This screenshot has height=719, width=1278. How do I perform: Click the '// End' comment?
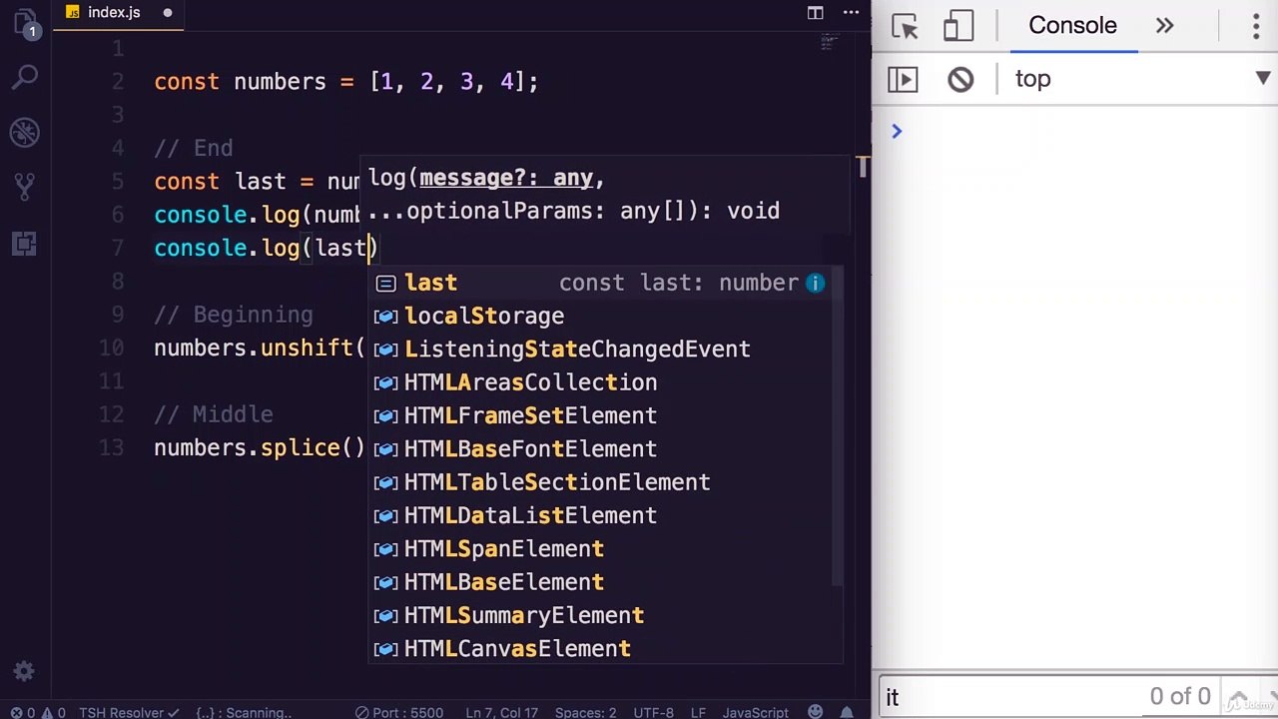pos(194,148)
